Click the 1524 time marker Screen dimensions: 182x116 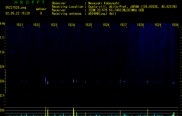(71, 25)
